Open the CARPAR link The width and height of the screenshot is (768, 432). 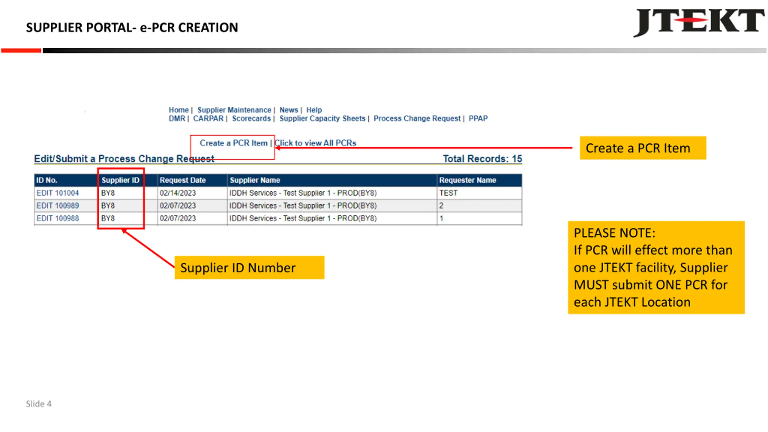click(208, 118)
